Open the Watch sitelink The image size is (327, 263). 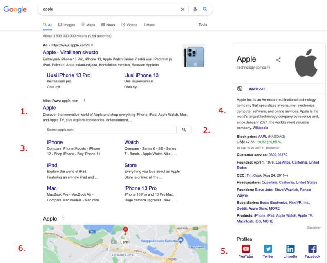tap(131, 142)
